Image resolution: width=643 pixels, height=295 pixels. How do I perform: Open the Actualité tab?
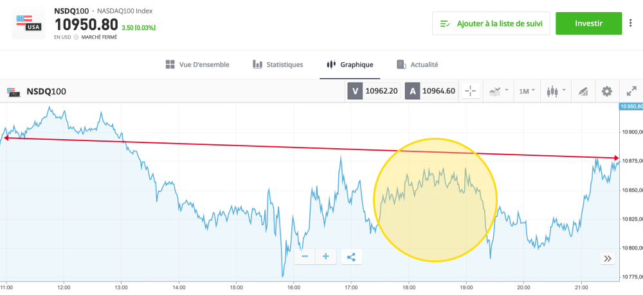417,65
